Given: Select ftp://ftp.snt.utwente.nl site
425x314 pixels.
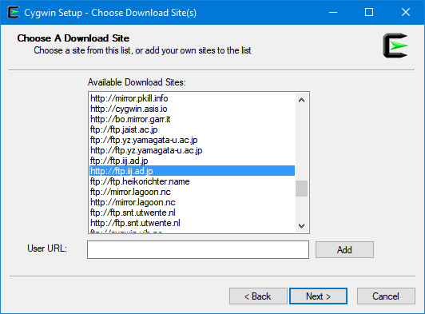Looking at the screenshot, I should point(193,213).
